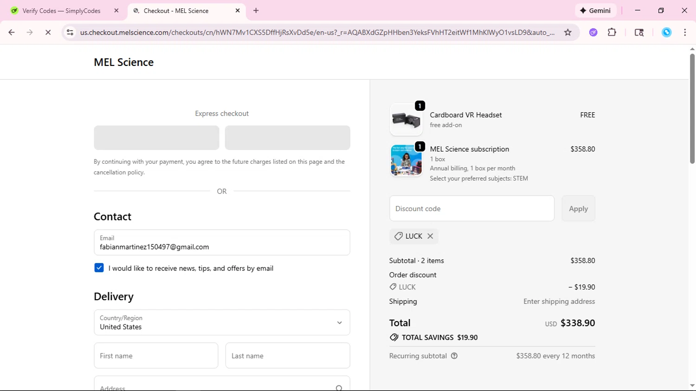Click the 'Cardboard VR Headset' item name
This screenshot has width=696, height=391.
pyautogui.click(x=465, y=115)
